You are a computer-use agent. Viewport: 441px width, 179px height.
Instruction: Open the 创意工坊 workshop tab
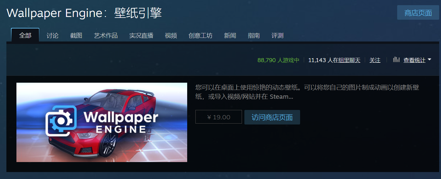[x=201, y=35]
